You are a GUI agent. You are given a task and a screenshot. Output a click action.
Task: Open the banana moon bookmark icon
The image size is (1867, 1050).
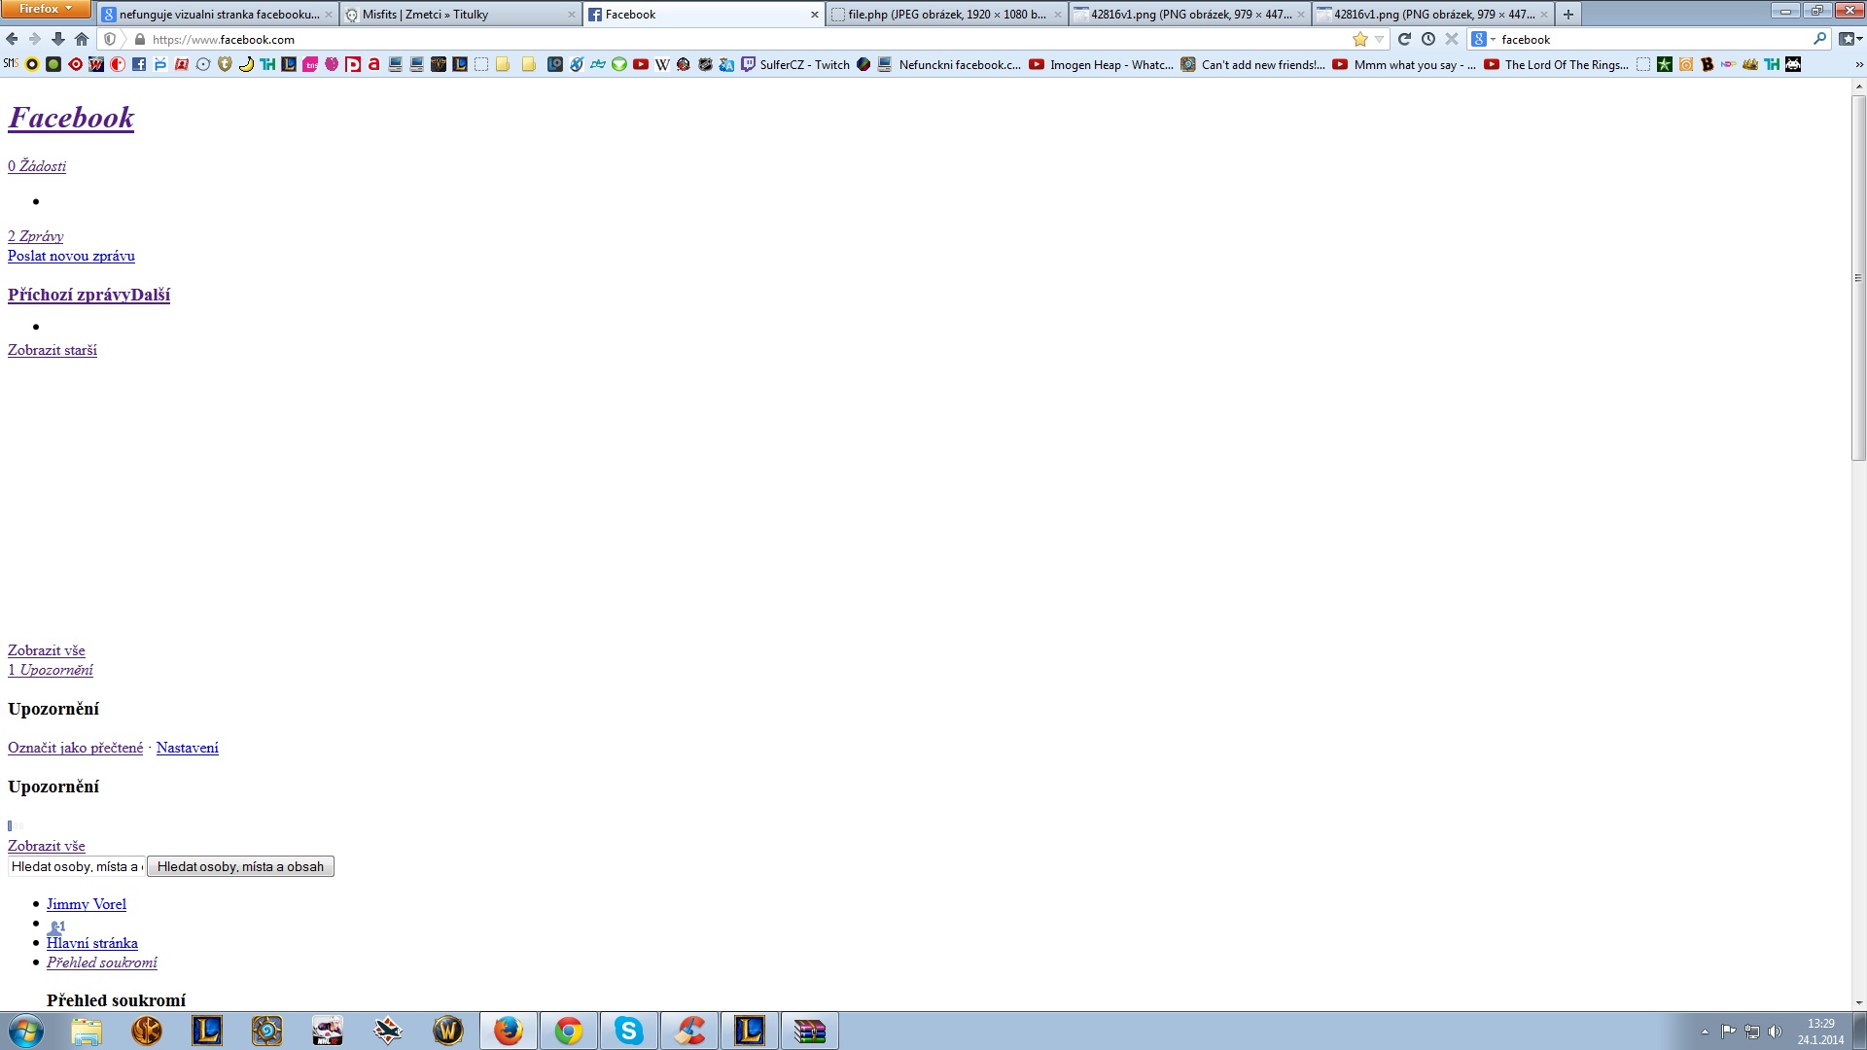pos(246,64)
